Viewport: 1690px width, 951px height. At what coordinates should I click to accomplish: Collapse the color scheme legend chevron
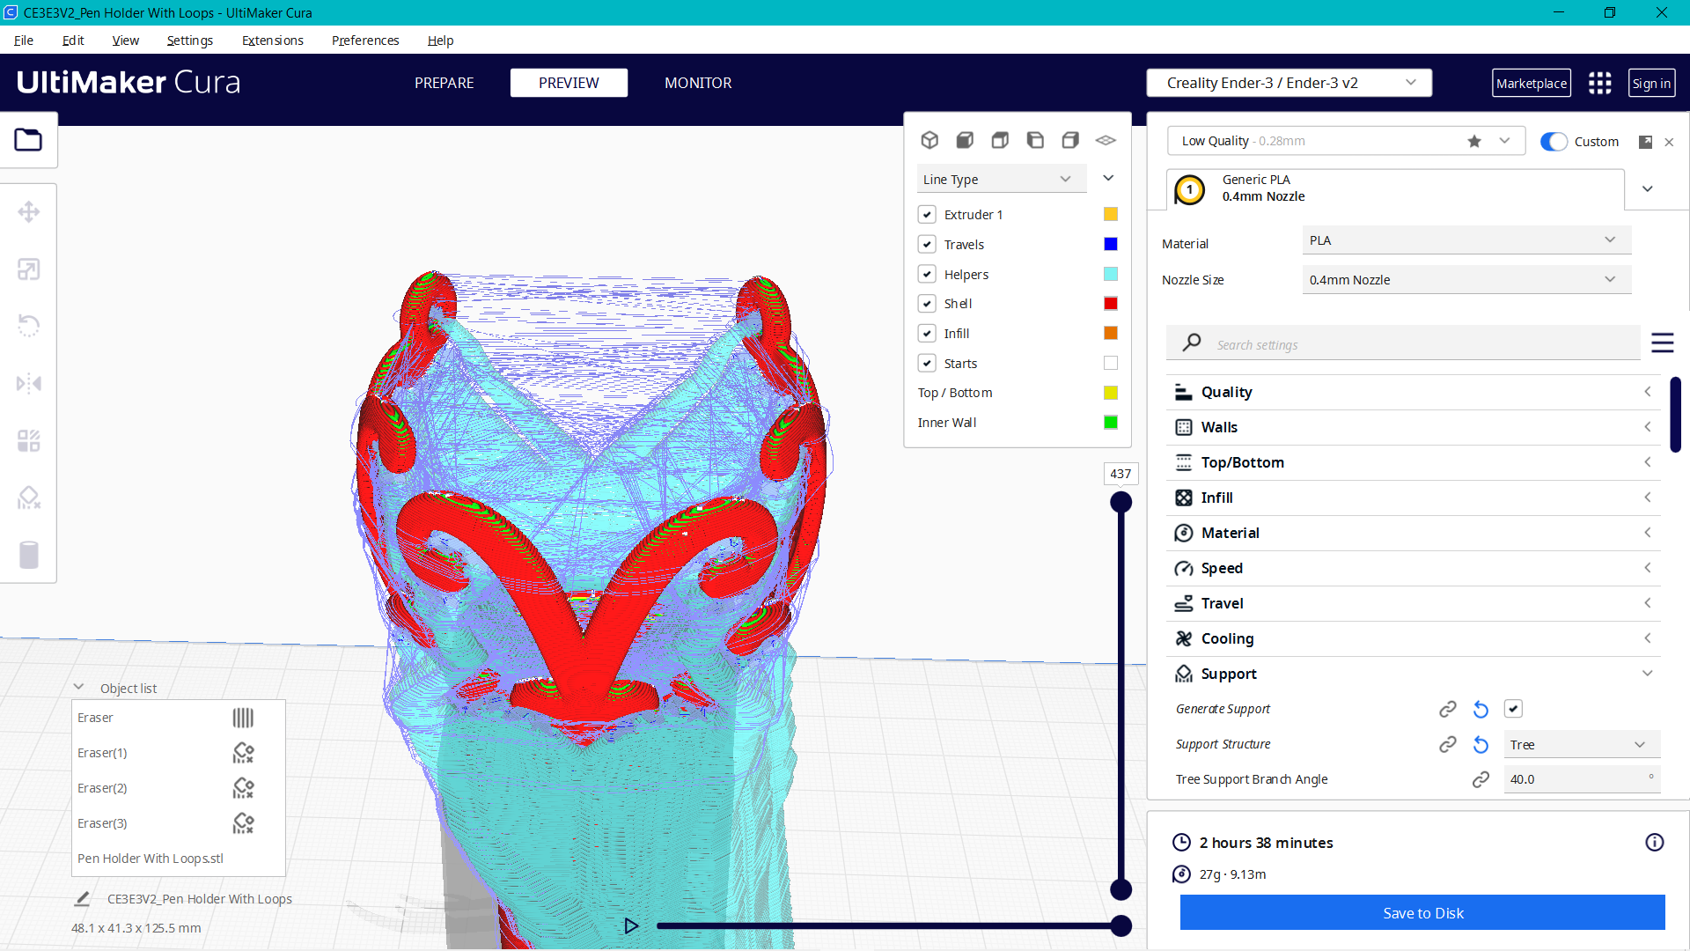pyautogui.click(x=1108, y=179)
